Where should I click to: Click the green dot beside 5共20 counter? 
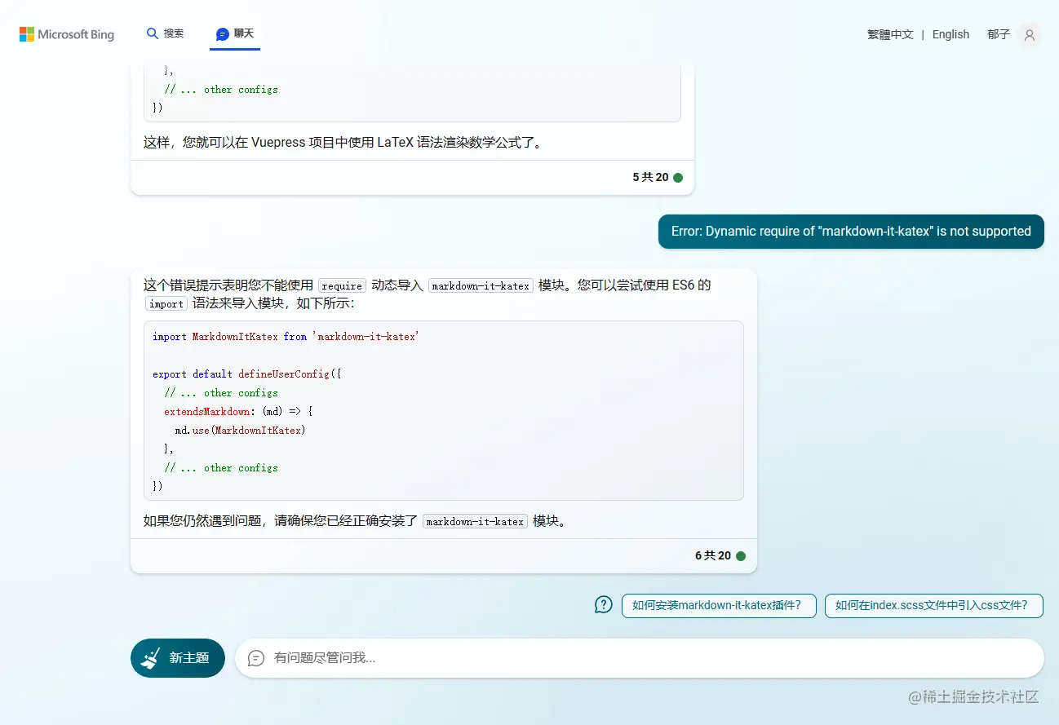click(680, 177)
